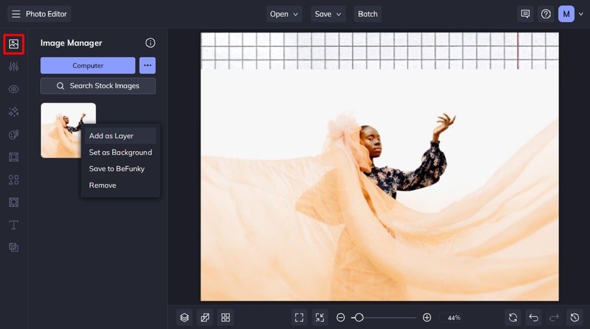590x329 pixels.
Task: Open the Edit adjustments sliders tool
Action: pyautogui.click(x=14, y=67)
